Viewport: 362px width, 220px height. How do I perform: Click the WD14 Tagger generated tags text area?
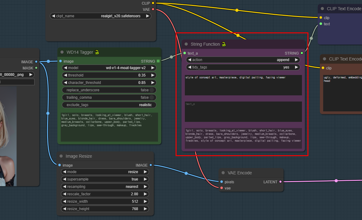coord(109,127)
